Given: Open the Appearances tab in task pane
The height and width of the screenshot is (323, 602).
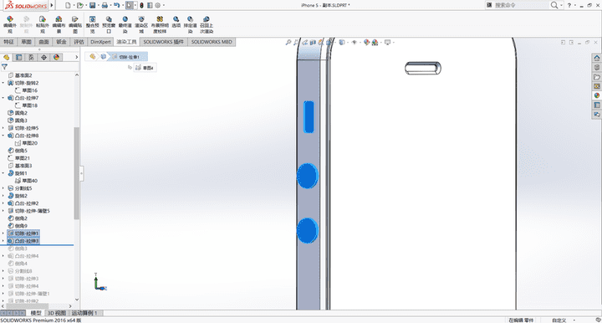Looking at the screenshot, I should [597, 95].
